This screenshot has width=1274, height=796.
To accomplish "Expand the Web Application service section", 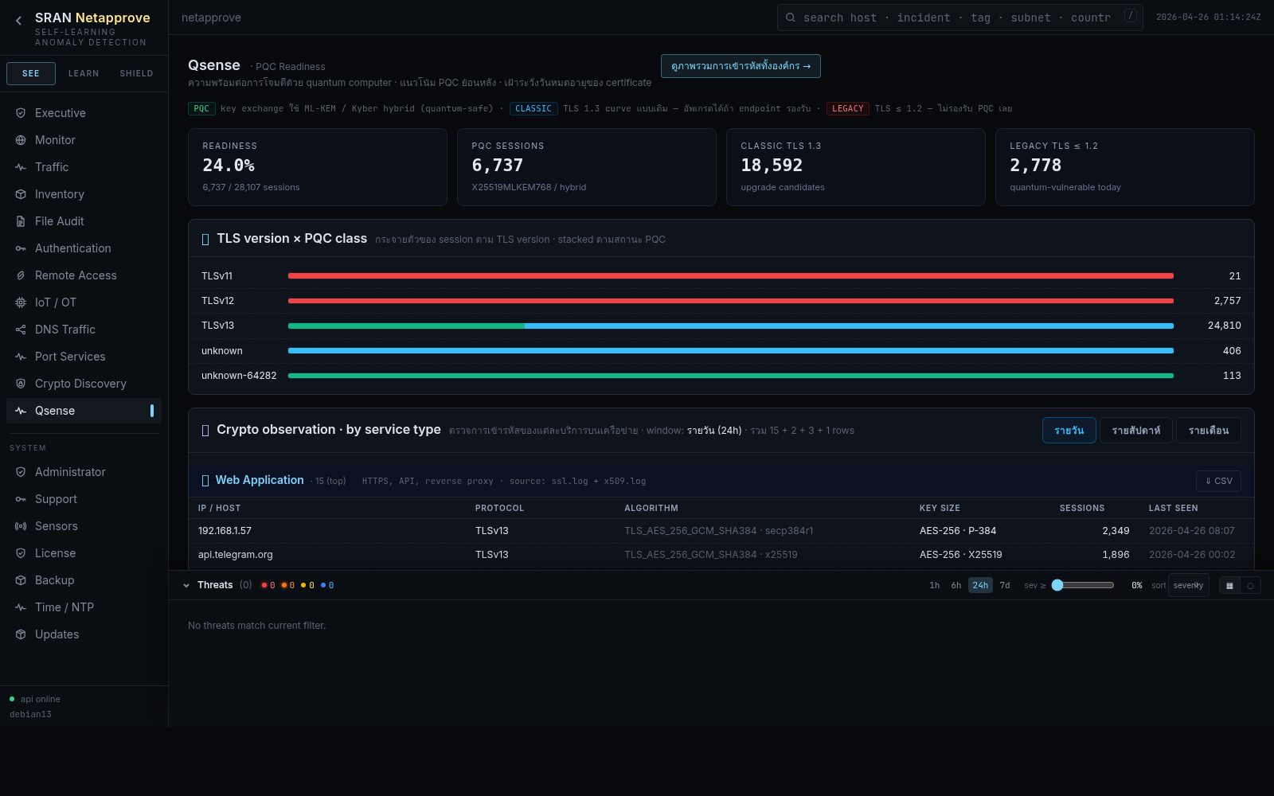I will (x=260, y=480).
